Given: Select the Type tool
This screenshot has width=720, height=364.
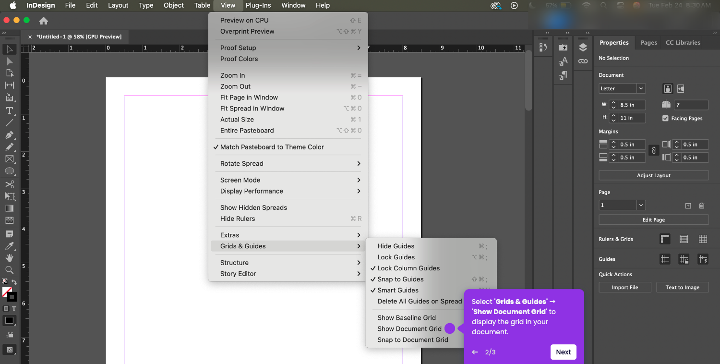Looking at the screenshot, I should pos(9,110).
